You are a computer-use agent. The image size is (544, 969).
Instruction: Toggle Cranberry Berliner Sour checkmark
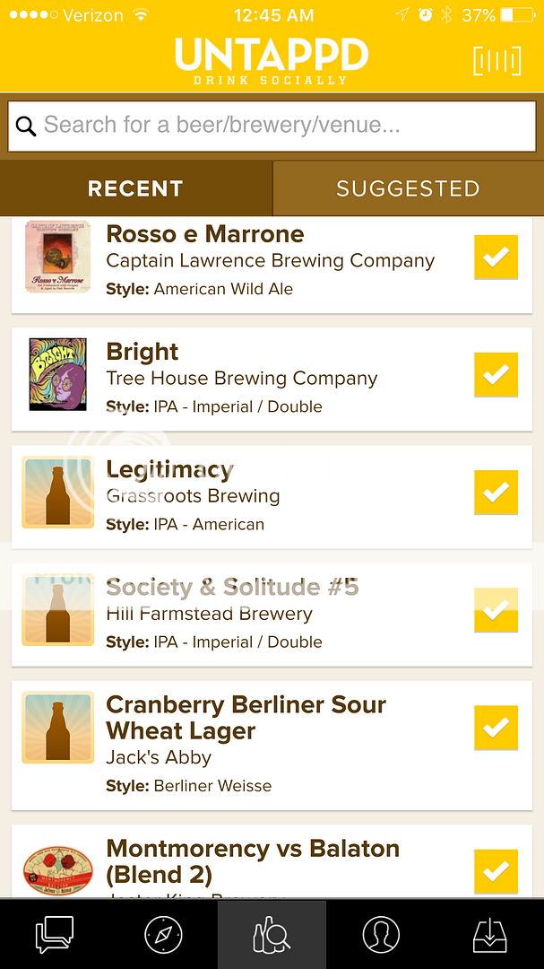coord(496,728)
